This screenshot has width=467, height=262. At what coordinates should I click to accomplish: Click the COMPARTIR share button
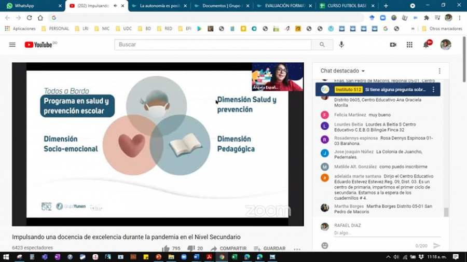click(x=228, y=249)
